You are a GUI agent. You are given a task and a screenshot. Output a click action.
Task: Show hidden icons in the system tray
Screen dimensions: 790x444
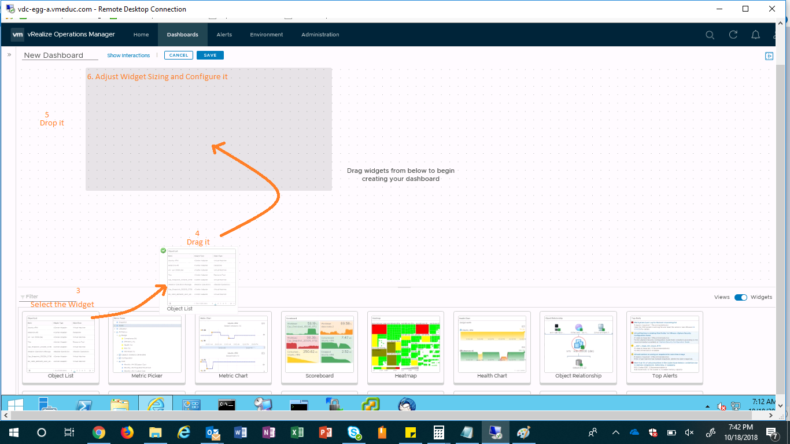pos(615,432)
